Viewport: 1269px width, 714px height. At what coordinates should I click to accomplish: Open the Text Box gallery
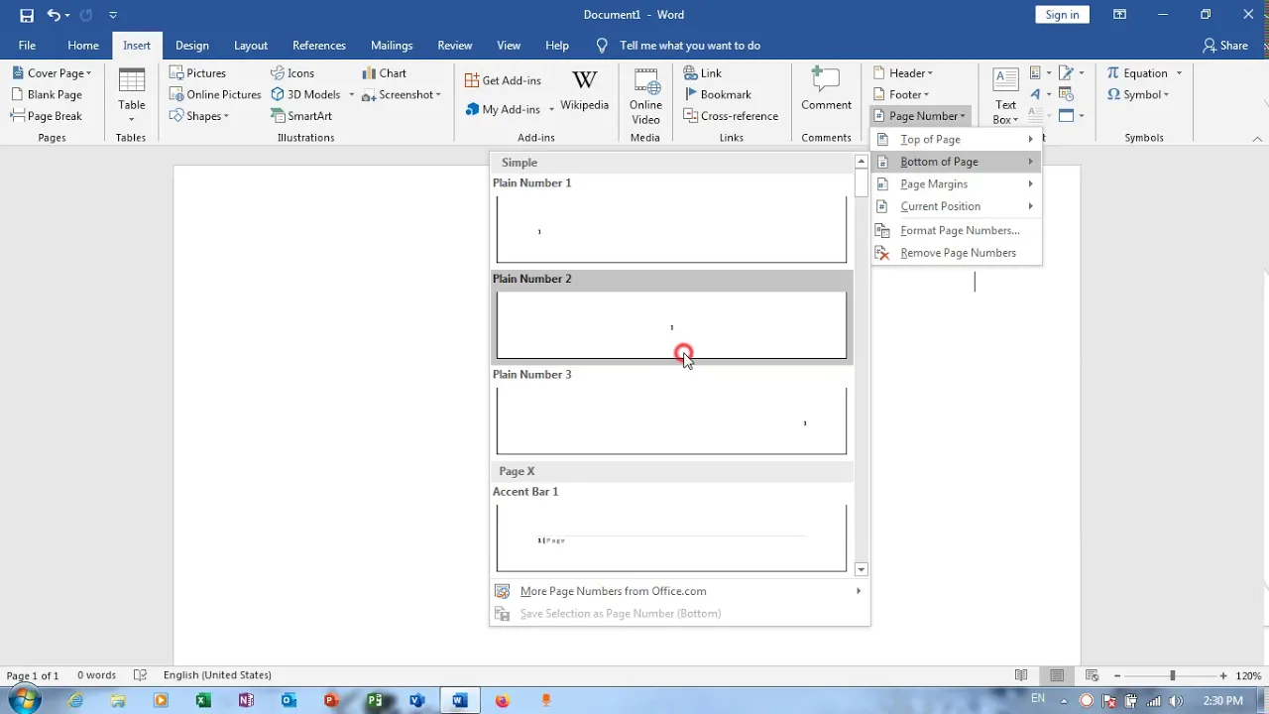pos(1005,95)
